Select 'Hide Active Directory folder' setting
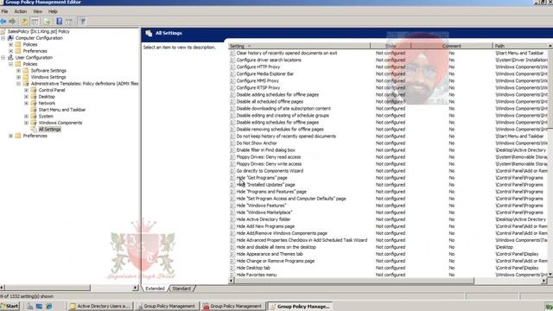 click(x=263, y=219)
